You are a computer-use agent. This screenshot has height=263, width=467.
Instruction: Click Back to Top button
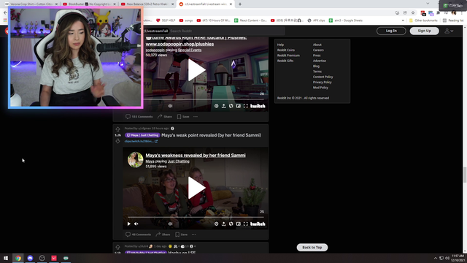point(312,247)
